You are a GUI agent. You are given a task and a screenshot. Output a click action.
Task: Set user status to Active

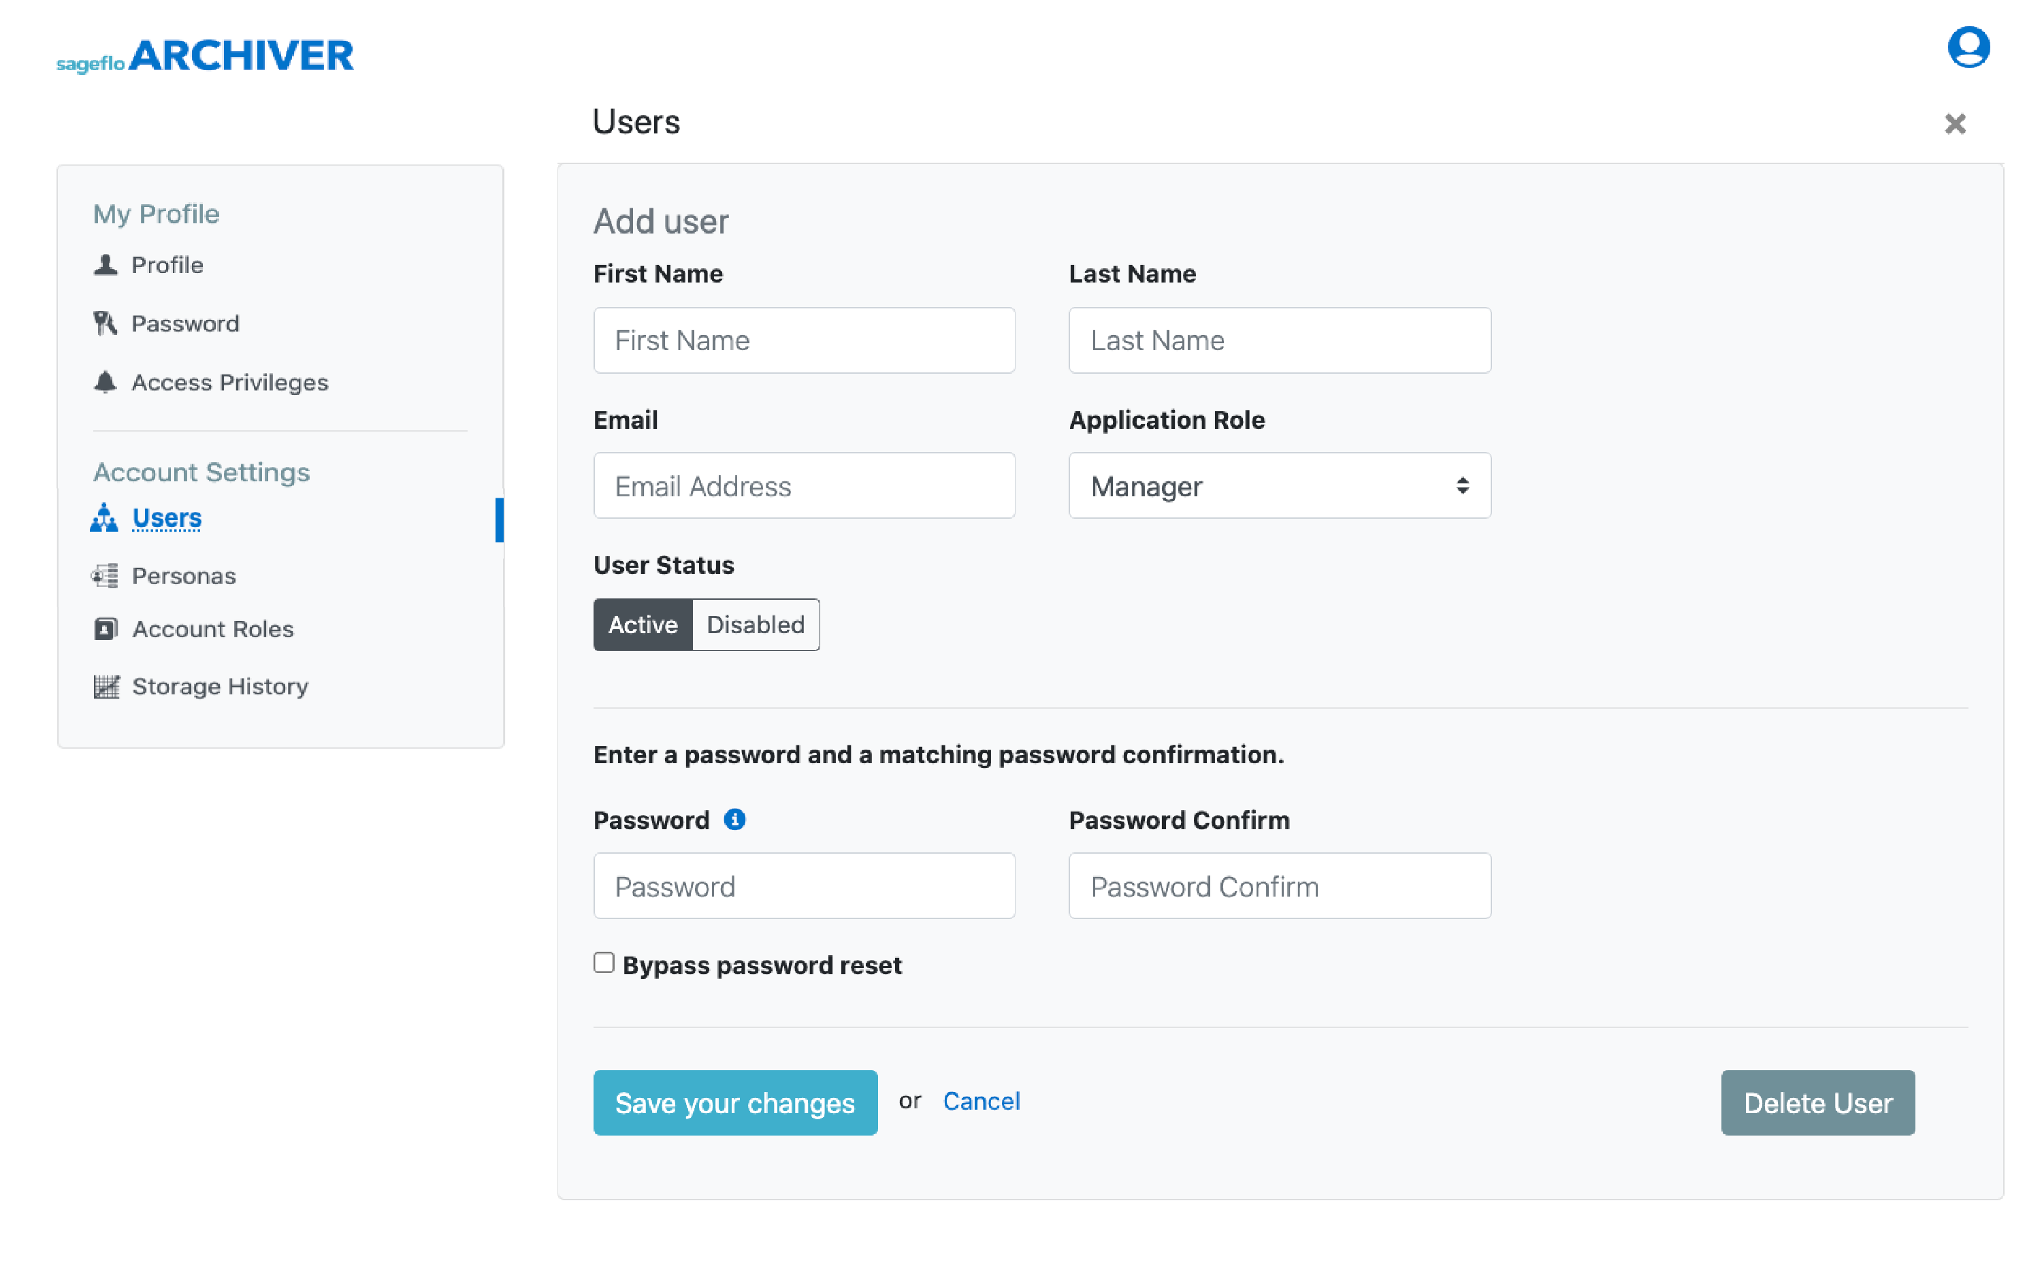click(643, 625)
